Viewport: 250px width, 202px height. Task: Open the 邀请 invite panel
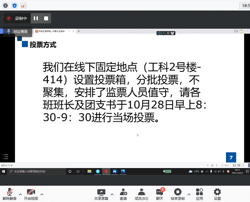[123, 194]
